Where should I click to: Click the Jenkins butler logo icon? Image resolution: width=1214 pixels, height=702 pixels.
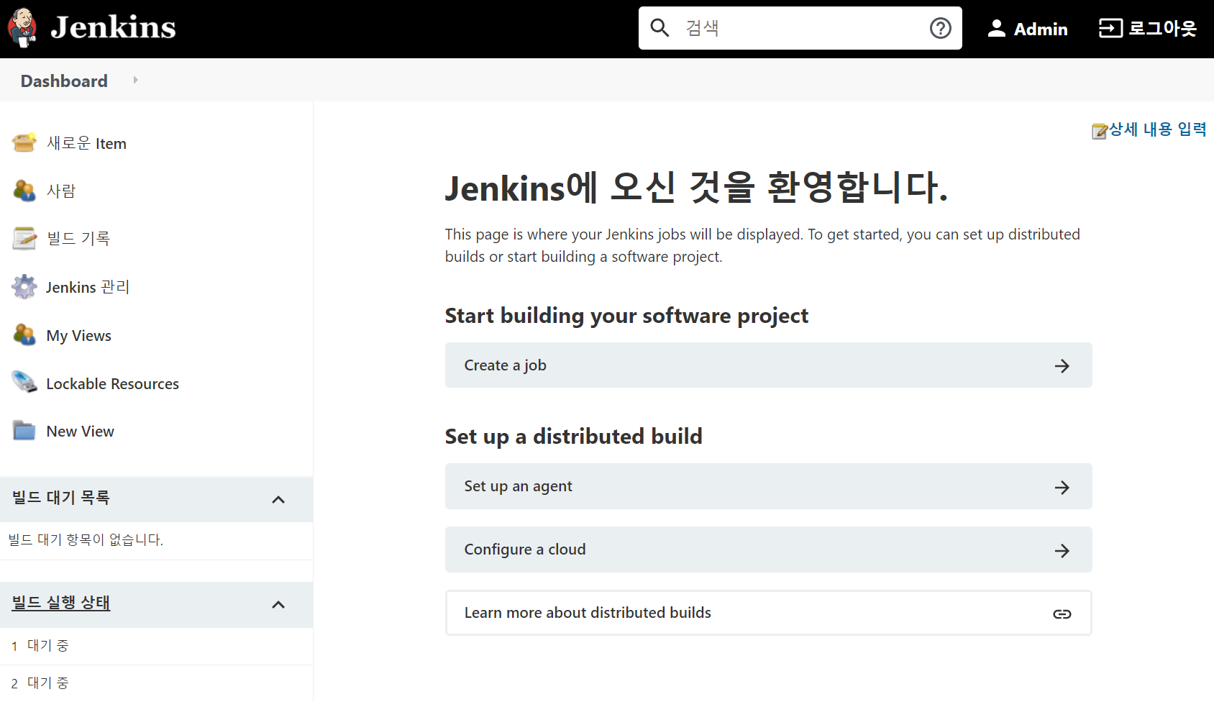tap(22, 28)
